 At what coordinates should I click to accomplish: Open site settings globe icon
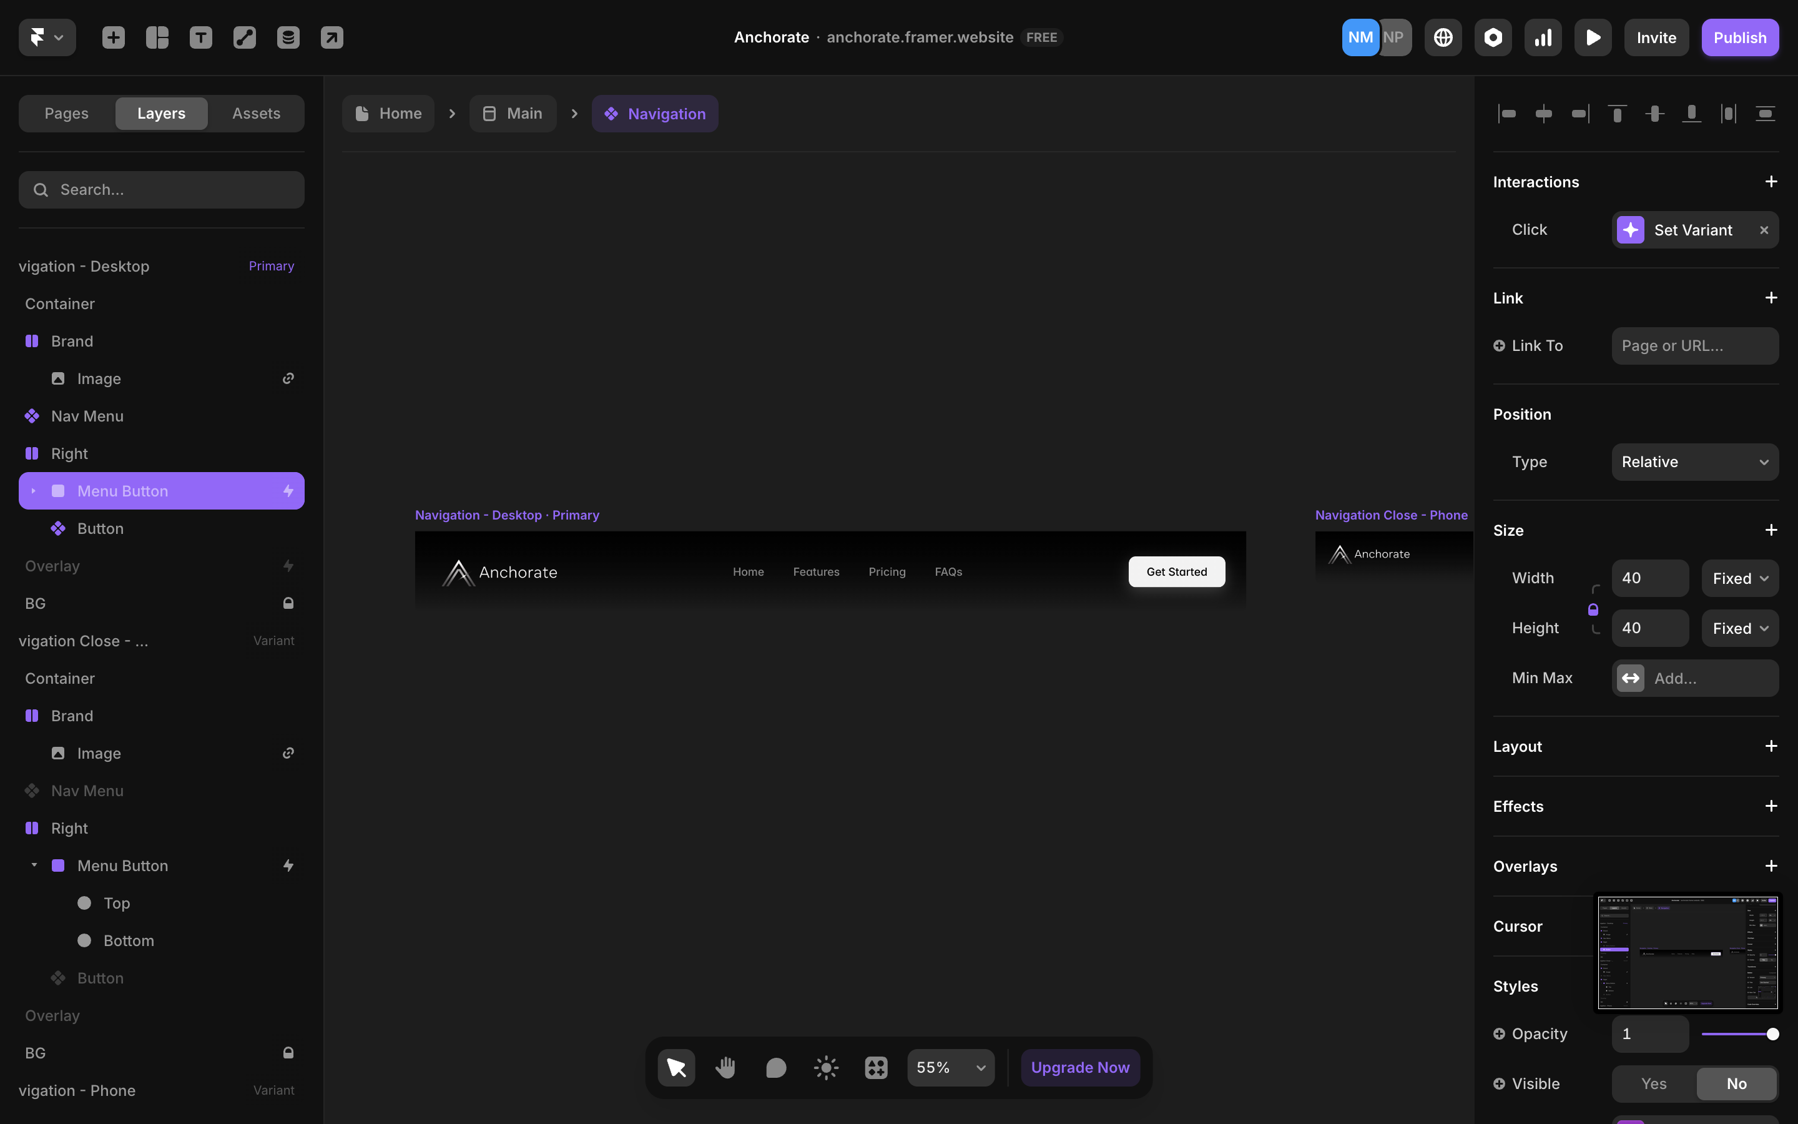pos(1443,37)
